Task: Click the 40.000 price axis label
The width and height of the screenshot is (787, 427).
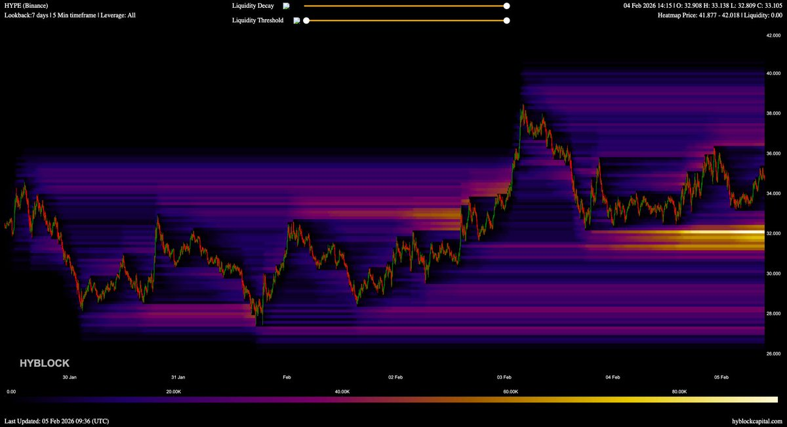Action: click(773, 73)
